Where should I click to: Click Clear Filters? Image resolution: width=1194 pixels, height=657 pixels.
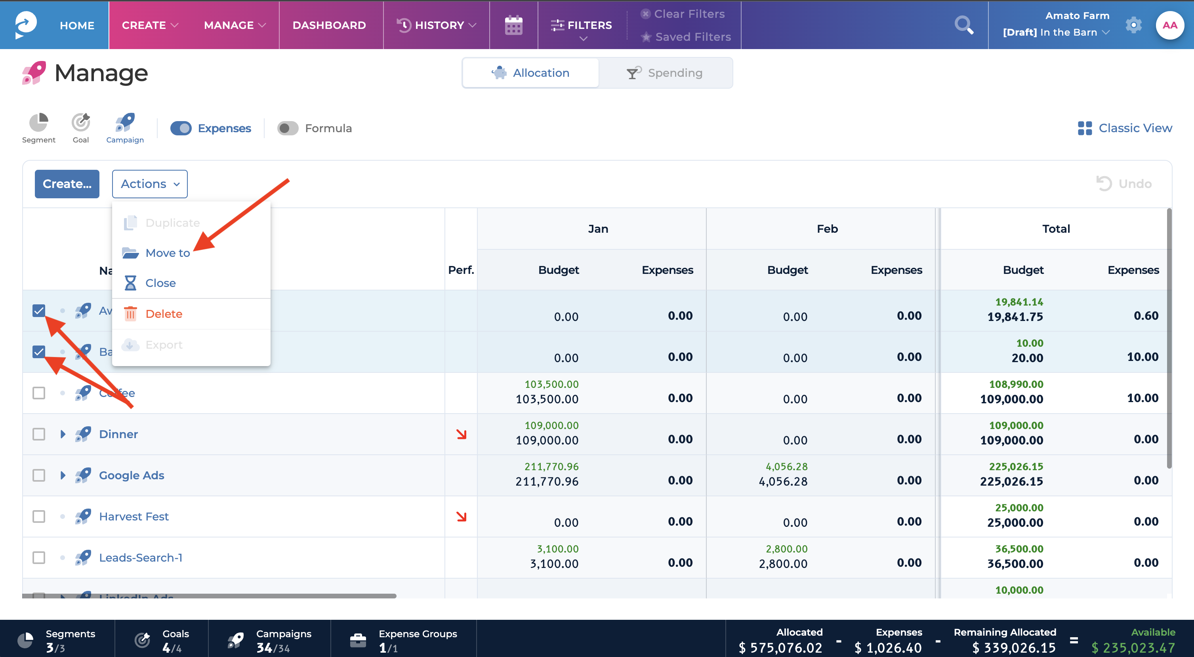point(683,14)
